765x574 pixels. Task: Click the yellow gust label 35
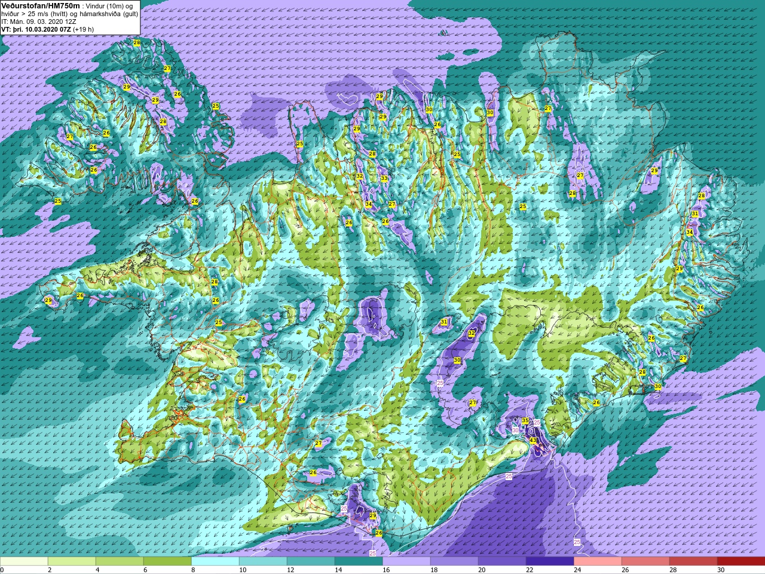525,421
